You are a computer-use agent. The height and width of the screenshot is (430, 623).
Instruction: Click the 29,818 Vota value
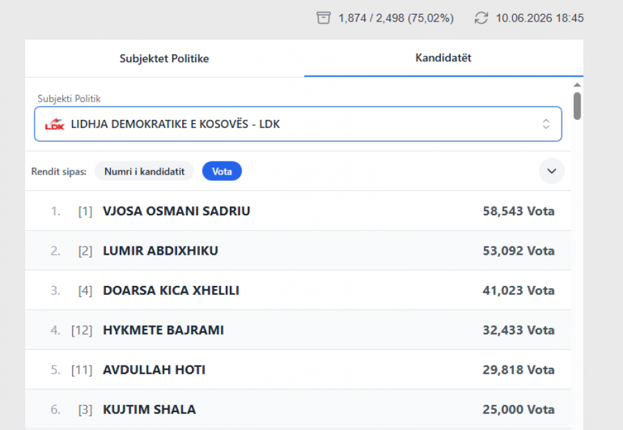[518, 370]
